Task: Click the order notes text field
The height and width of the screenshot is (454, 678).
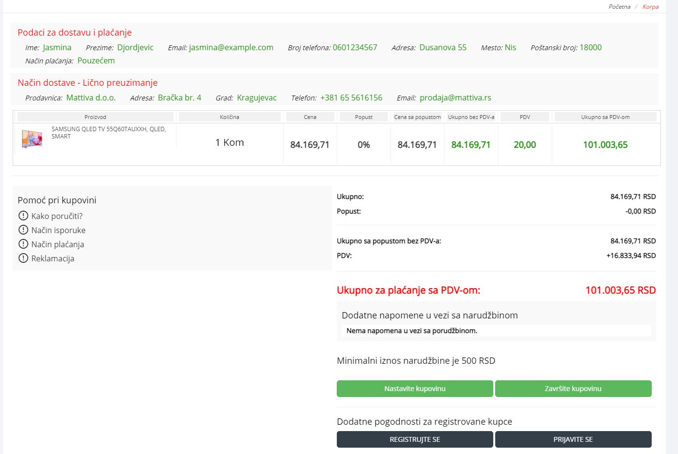Action: (x=496, y=331)
